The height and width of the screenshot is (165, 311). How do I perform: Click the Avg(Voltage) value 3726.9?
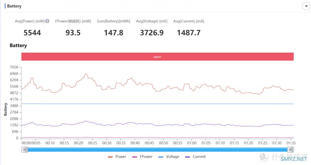tap(152, 33)
